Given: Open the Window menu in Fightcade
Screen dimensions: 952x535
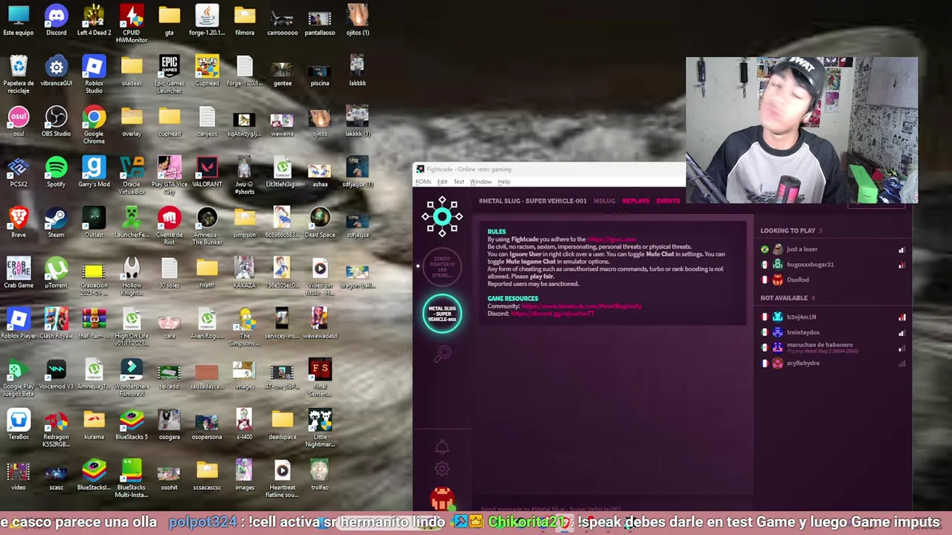Looking at the screenshot, I should (480, 182).
